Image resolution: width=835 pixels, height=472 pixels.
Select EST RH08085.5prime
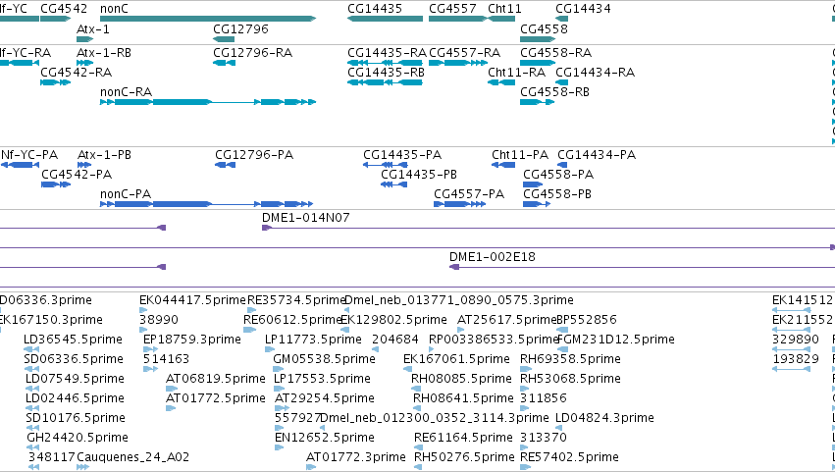(x=461, y=379)
